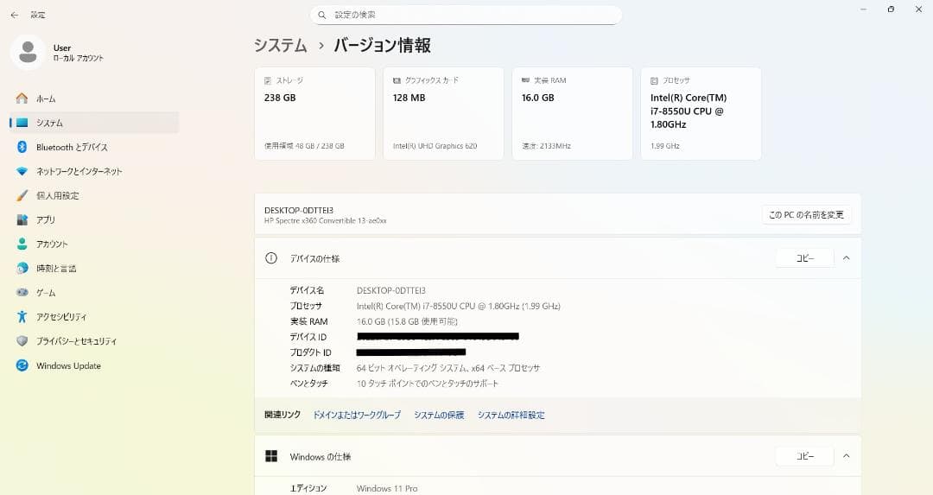Click the User profile avatar
The height and width of the screenshot is (495, 933).
pyautogui.click(x=28, y=53)
